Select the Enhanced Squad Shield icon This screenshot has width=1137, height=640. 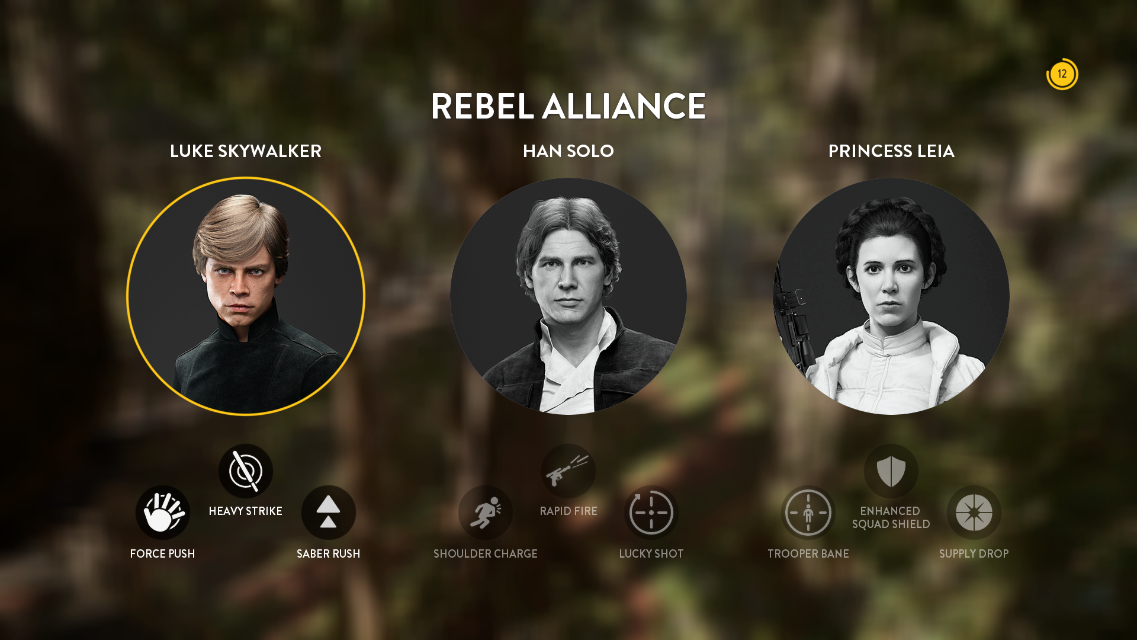coord(891,471)
